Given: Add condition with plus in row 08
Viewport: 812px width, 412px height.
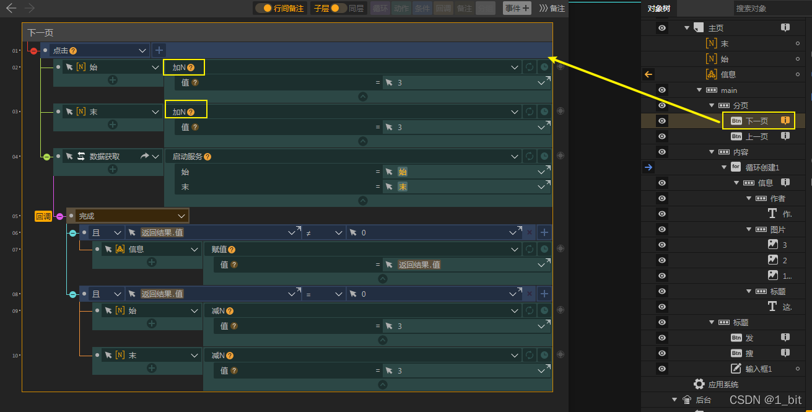Looking at the screenshot, I should coord(544,294).
